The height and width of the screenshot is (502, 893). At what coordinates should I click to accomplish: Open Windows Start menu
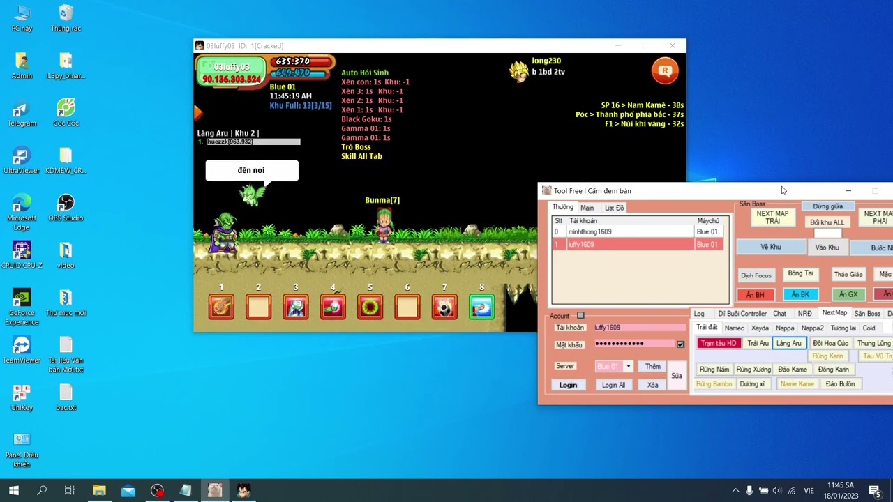pos(13,490)
